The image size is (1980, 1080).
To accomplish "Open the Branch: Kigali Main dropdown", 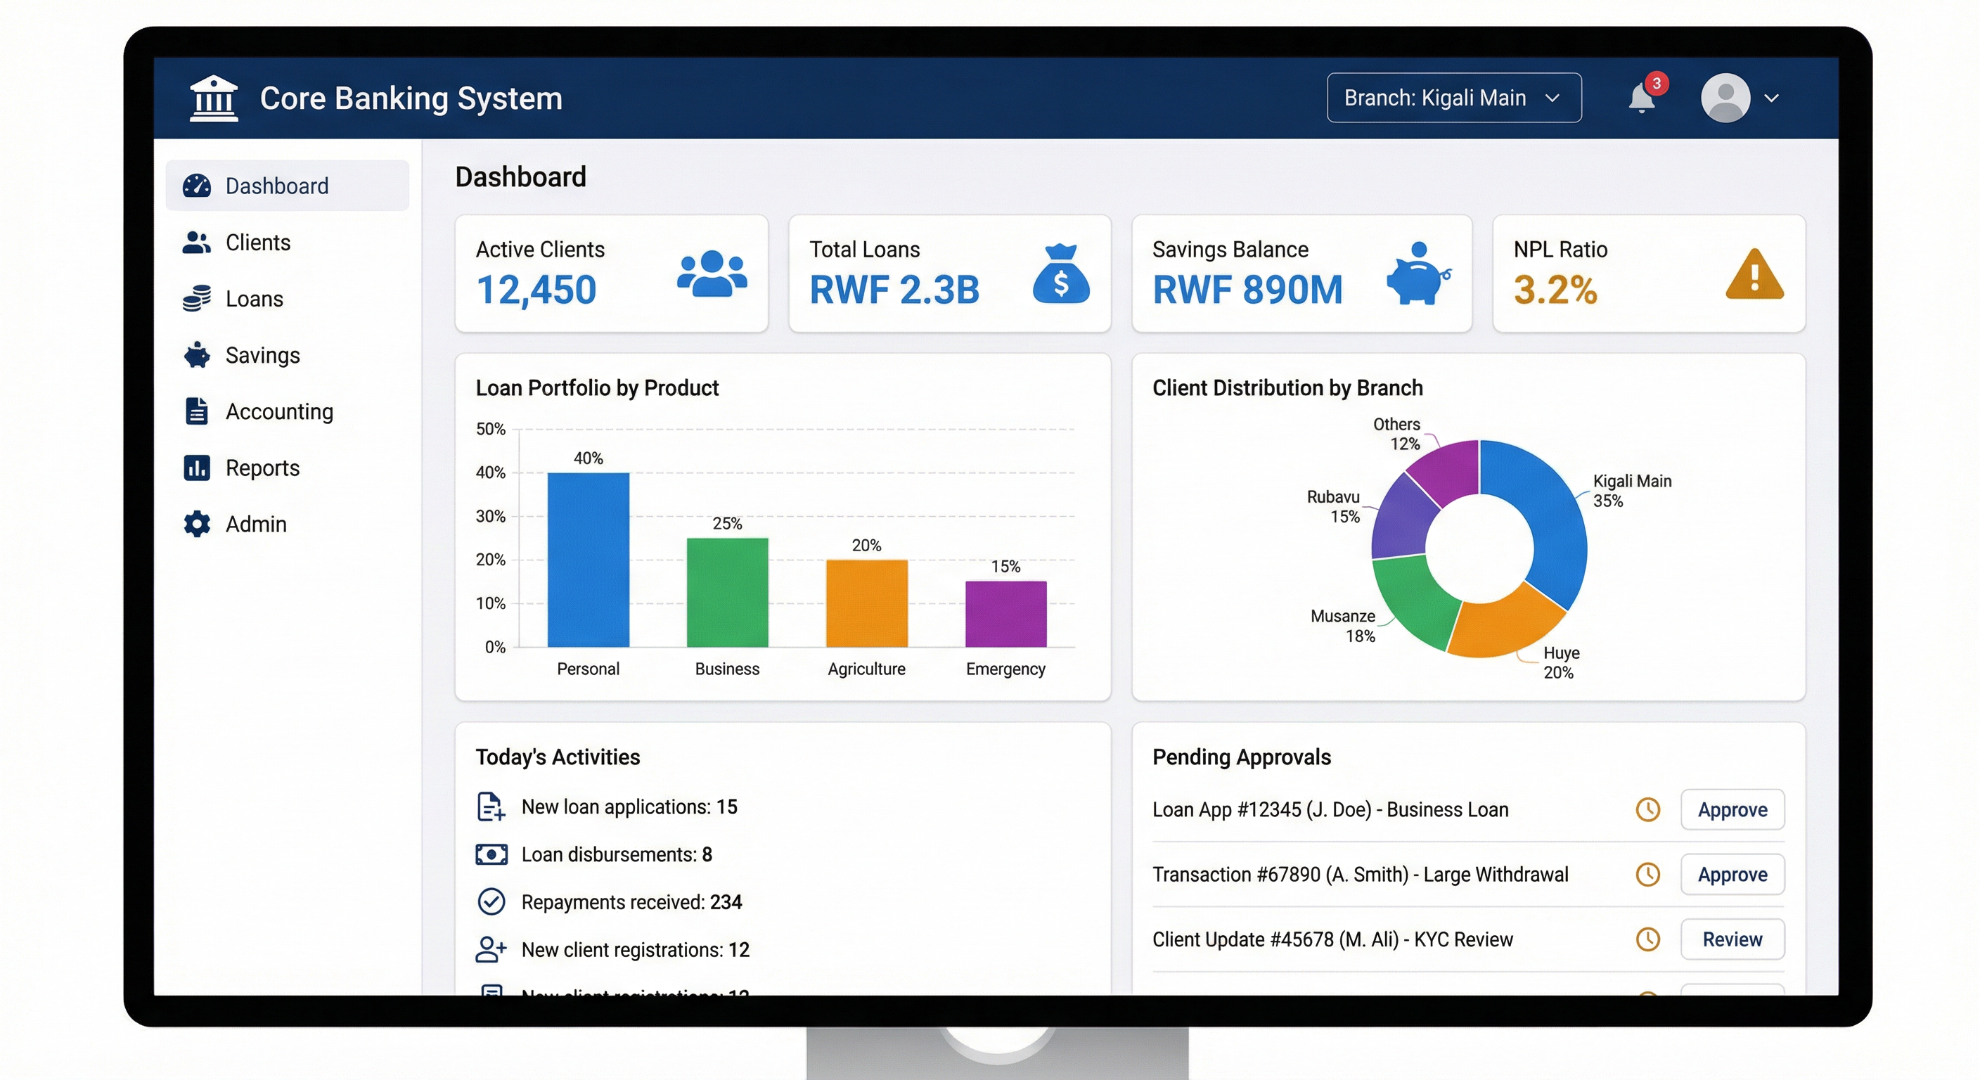I will point(1453,98).
